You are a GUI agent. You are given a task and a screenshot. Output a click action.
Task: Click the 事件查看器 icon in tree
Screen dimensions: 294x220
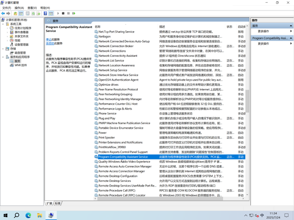pyautogui.click(x=11, y=32)
